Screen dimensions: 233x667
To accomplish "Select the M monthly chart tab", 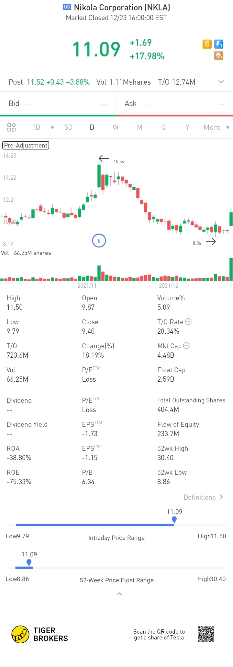I will [140, 127].
